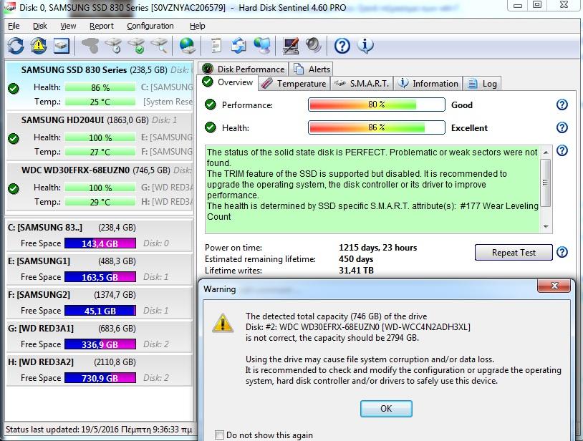Open the File menu
Viewport: 583px width, 441px height.
coord(14,26)
